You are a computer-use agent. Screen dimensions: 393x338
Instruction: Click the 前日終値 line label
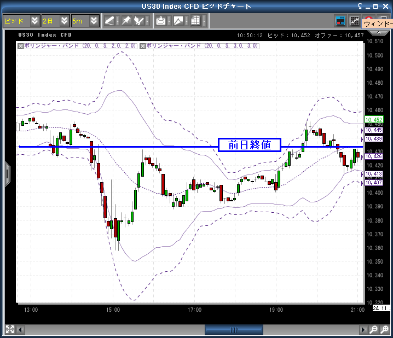point(250,145)
